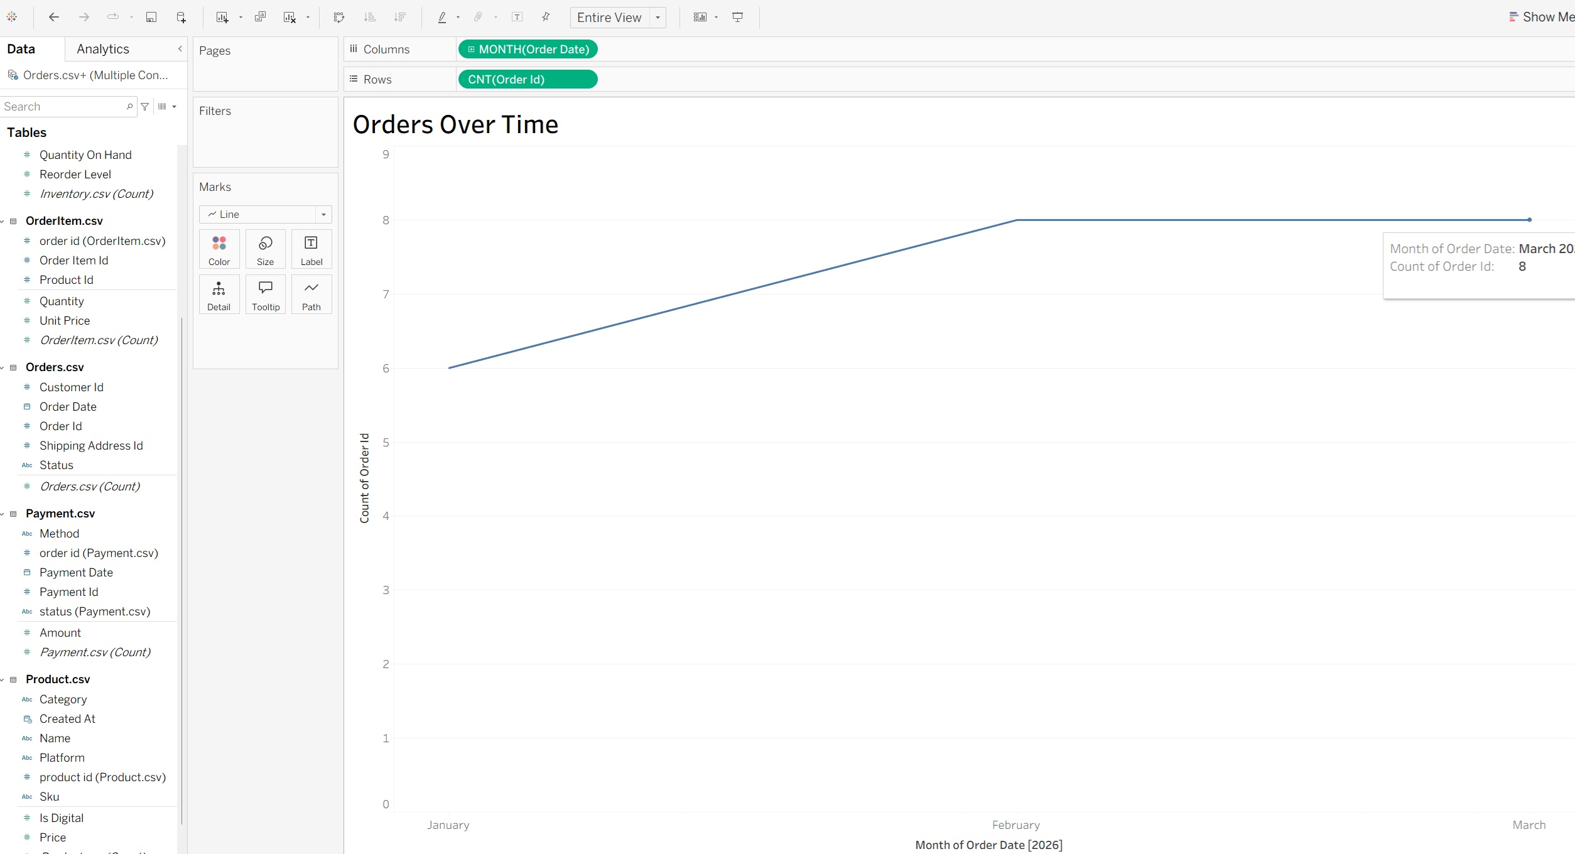Open the Label shelf on the Marks card

tap(311, 249)
